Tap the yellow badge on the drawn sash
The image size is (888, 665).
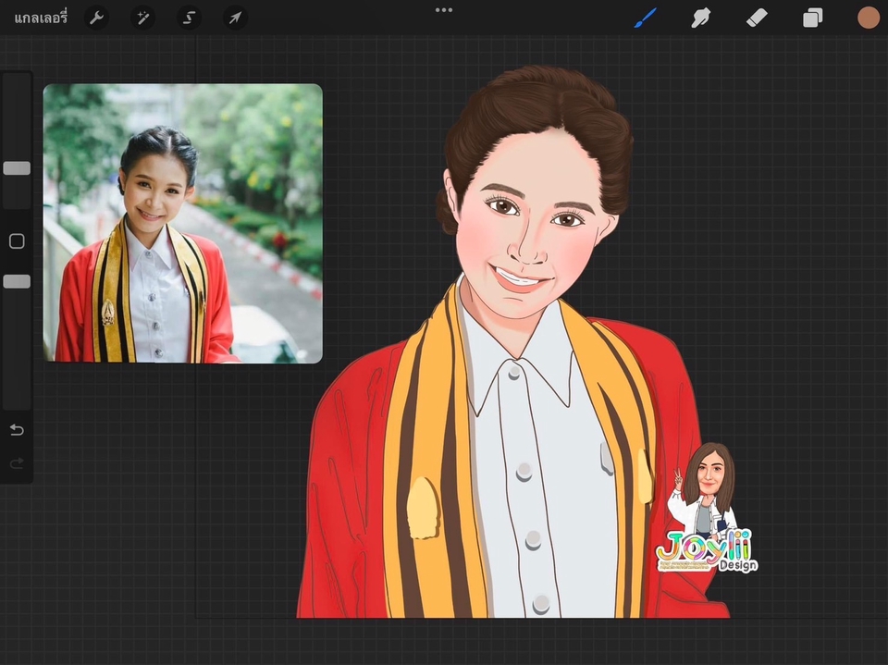[423, 508]
